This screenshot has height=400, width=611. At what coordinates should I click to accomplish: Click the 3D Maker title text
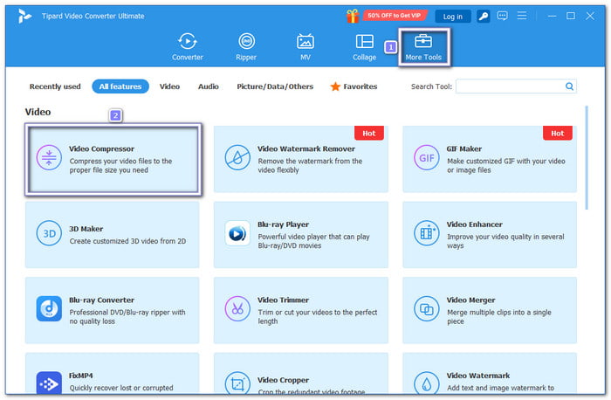tap(86, 229)
